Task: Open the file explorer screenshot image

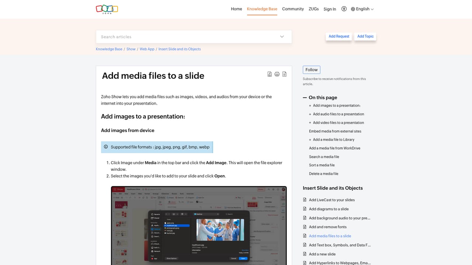Action: pyautogui.click(x=199, y=225)
